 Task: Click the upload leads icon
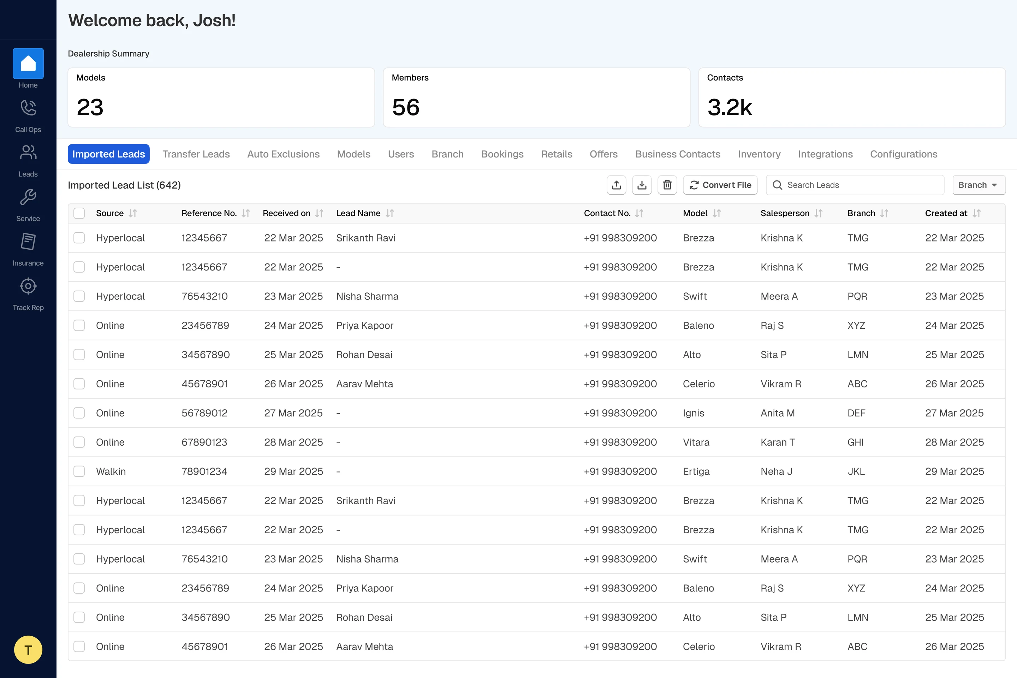(x=616, y=185)
